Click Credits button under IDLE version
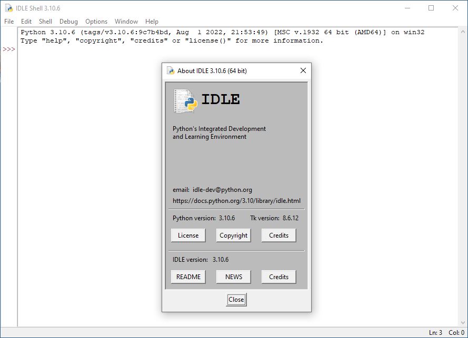Screen dimensions: 468x338 [279, 277]
